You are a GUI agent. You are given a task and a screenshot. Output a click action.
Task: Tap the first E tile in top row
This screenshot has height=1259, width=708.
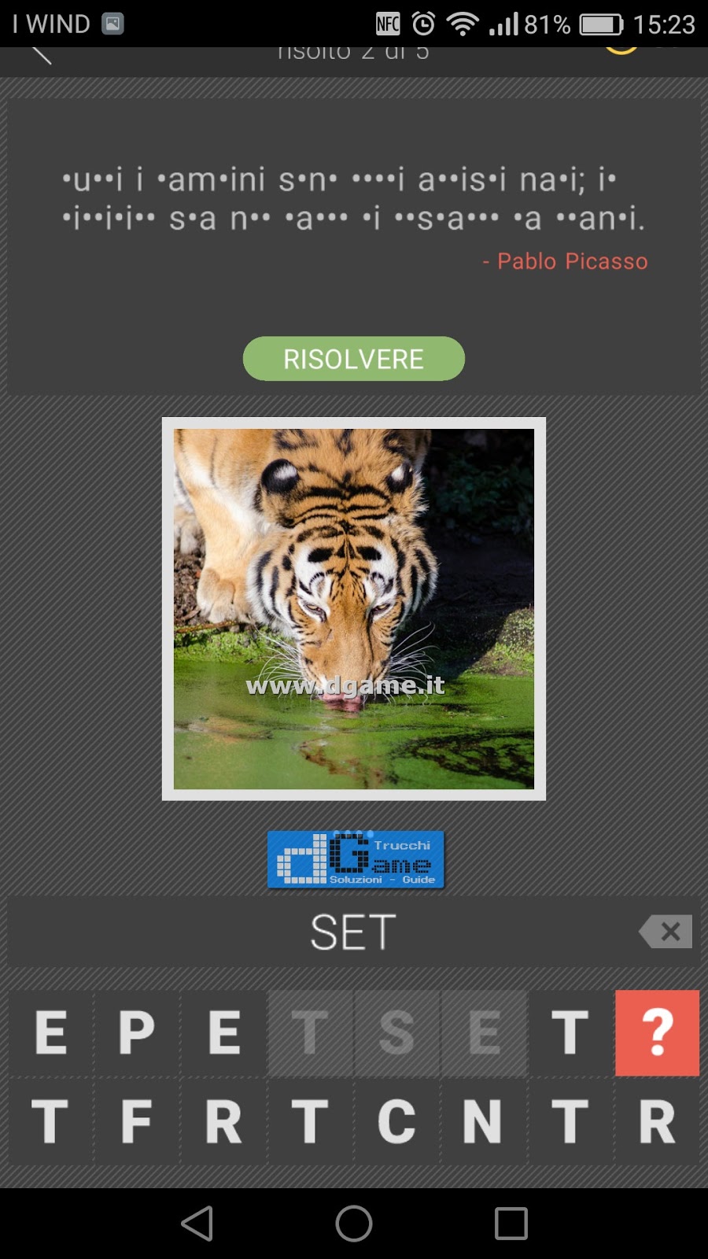pos(51,1032)
